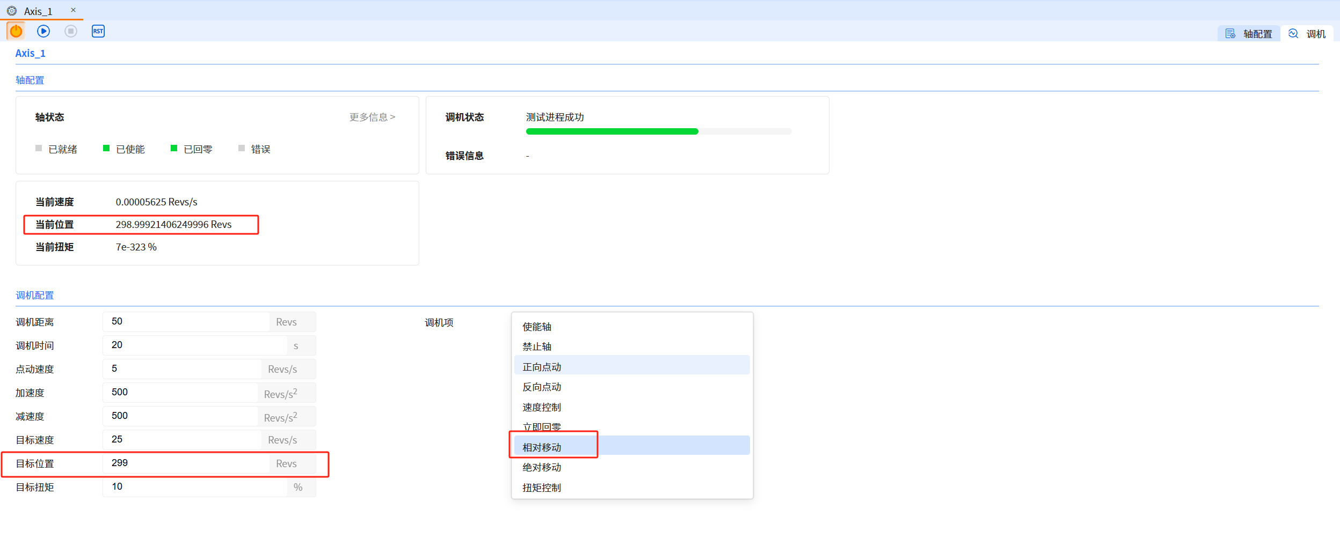1340x553 pixels.
Task: Click the orange power enable icon
Action: [16, 31]
